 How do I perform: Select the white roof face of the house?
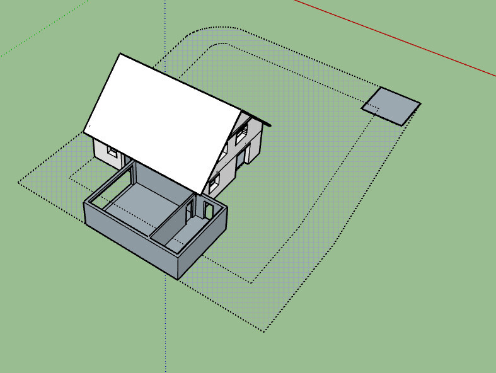click(x=161, y=120)
